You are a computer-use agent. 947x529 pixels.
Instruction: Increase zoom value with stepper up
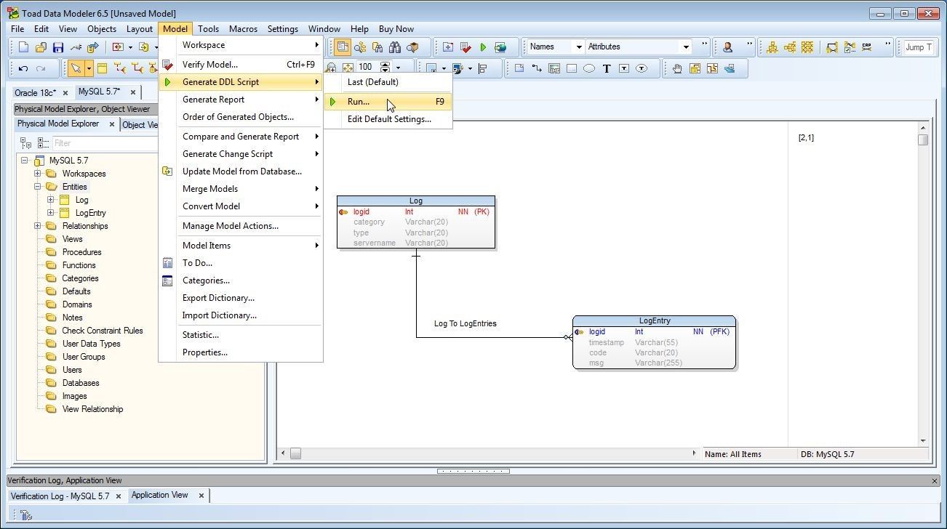point(385,64)
